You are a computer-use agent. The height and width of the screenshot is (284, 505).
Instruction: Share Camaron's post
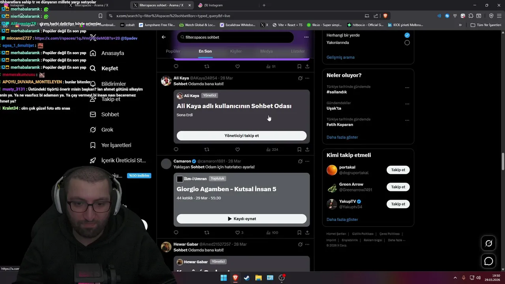pos(307,233)
